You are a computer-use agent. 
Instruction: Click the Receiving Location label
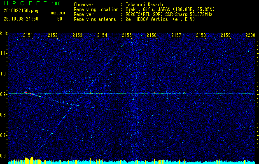coord(96,9)
